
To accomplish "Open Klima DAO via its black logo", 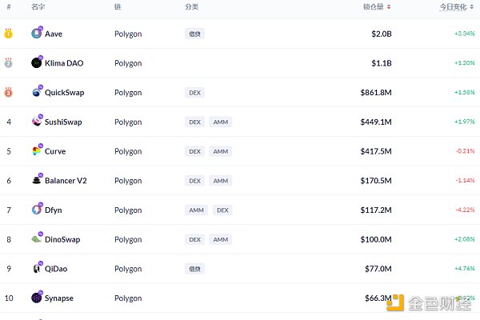I will (37, 62).
